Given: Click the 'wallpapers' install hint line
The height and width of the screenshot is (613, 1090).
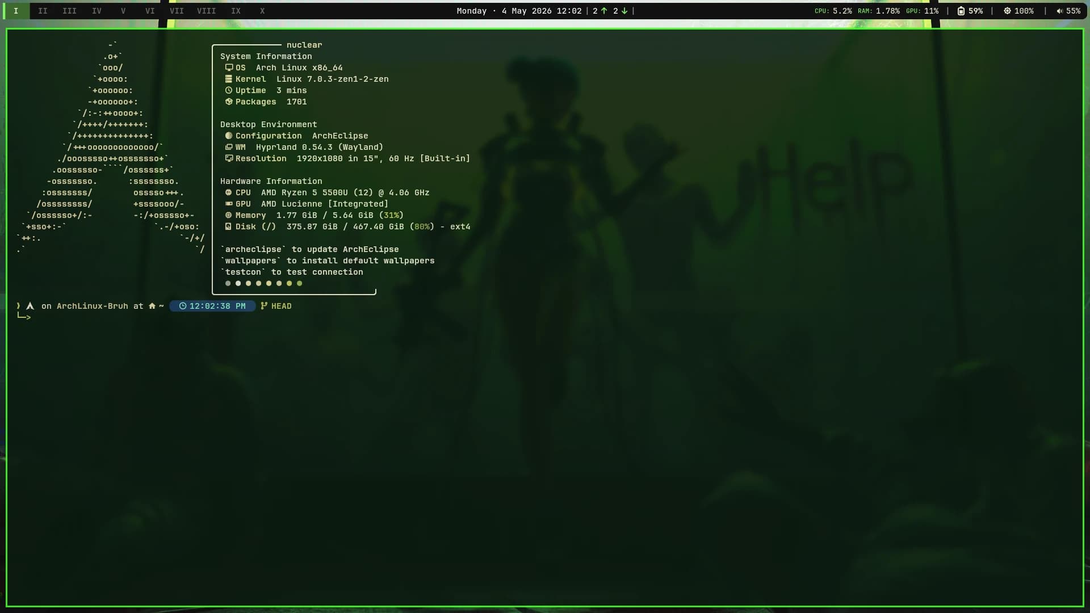Looking at the screenshot, I should (328, 261).
